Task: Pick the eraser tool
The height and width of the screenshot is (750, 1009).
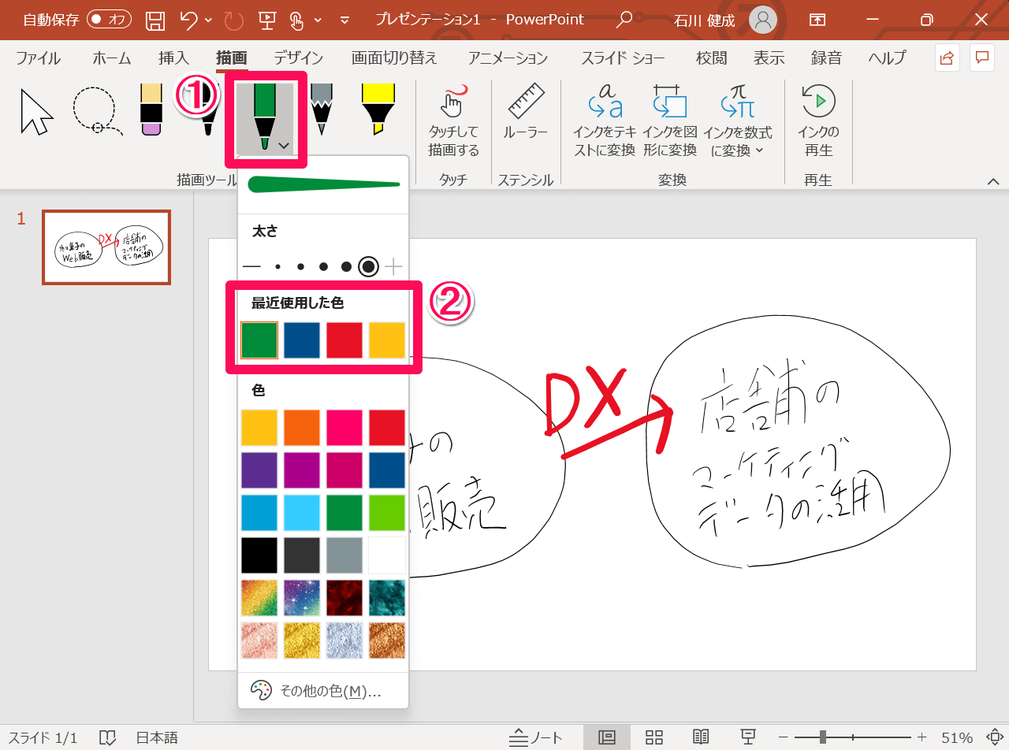Action: pyautogui.click(x=150, y=110)
